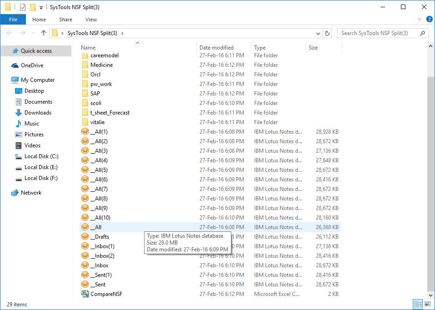Select Desktop in navigation pane
This screenshot has width=435, height=310.
coord(34,91)
